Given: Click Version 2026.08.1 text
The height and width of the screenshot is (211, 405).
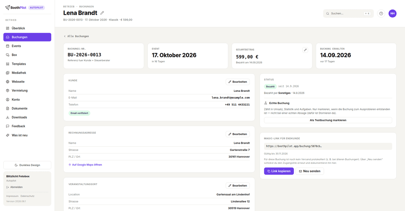Looking at the screenshot, I should (x=16, y=201).
